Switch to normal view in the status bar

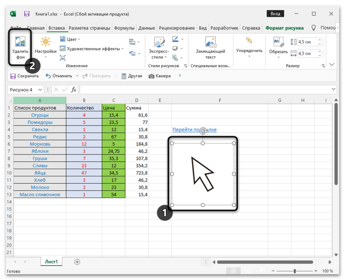pos(233,271)
